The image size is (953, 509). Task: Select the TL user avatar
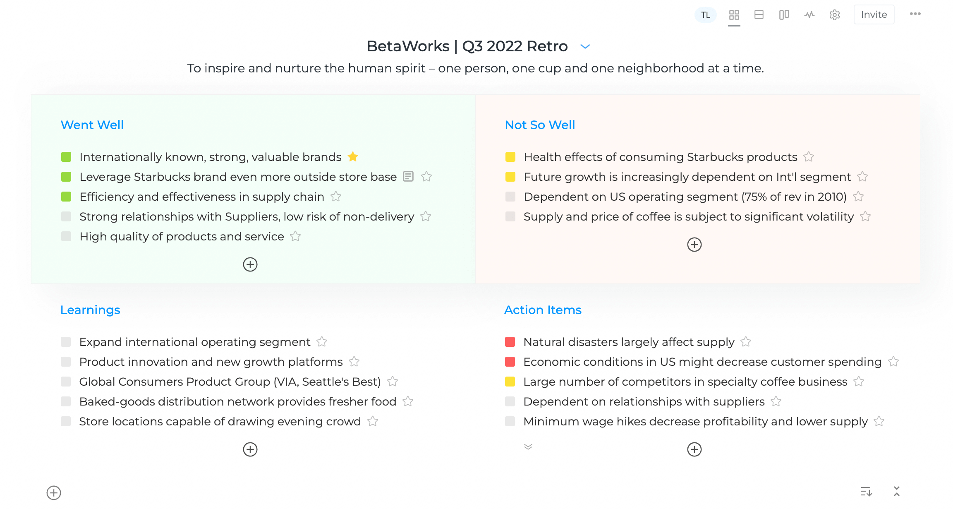click(705, 14)
